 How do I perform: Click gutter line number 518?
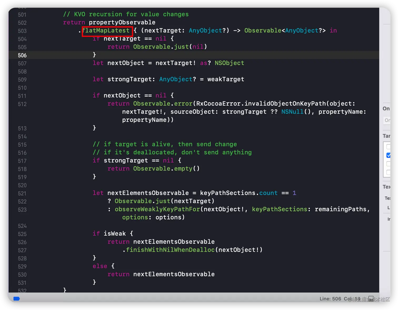pyautogui.click(x=22, y=169)
